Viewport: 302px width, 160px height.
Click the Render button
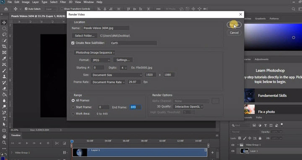pyautogui.click(x=234, y=25)
